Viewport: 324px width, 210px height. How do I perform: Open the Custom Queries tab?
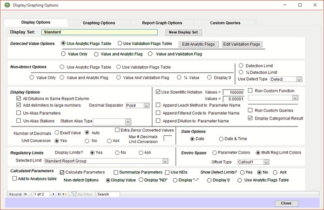tap(225, 23)
